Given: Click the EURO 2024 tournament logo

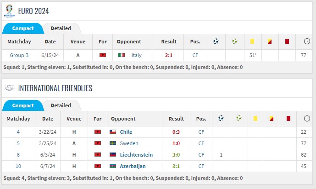Looking at the screenshot, I should [x=9, y=11].
